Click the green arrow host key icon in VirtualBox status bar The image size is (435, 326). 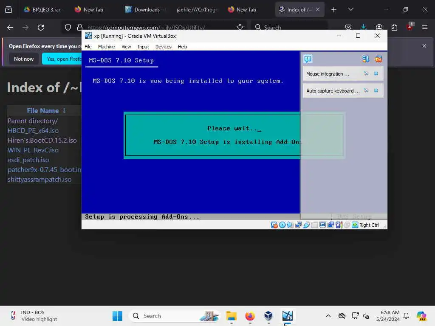tap(355, 225)
